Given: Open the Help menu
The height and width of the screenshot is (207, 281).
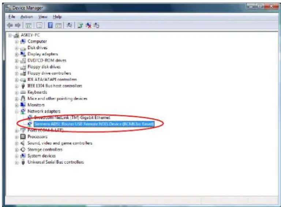Looking at the screenshot, I should click(57, 17).
